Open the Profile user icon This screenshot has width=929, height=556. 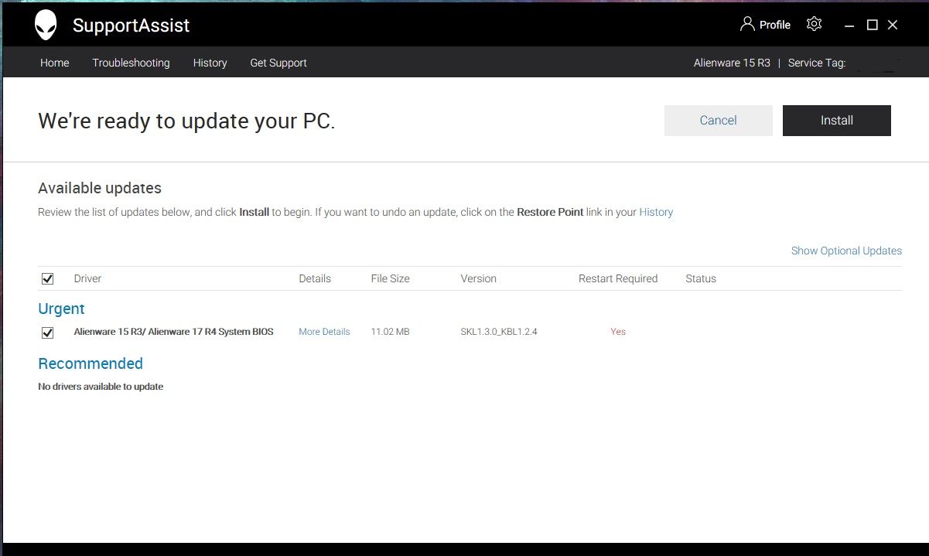[x=746, y=24]
